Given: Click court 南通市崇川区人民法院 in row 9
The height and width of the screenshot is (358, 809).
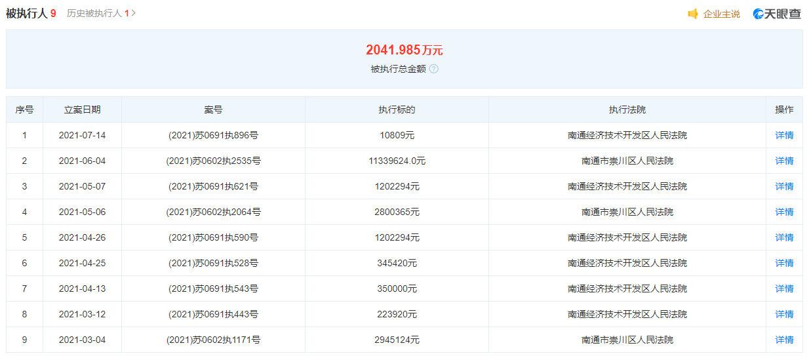Looking at the screenshot, I should pyautogui.click(x=627, y=340).
